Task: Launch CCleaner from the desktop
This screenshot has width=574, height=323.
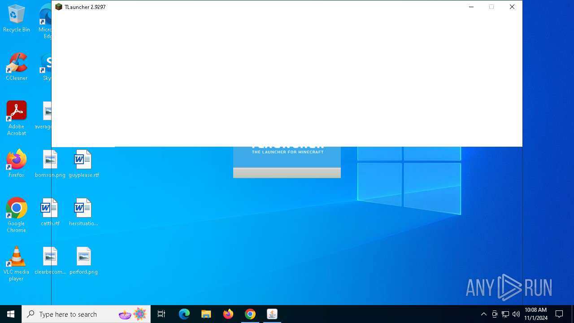Action: (17, 67)
